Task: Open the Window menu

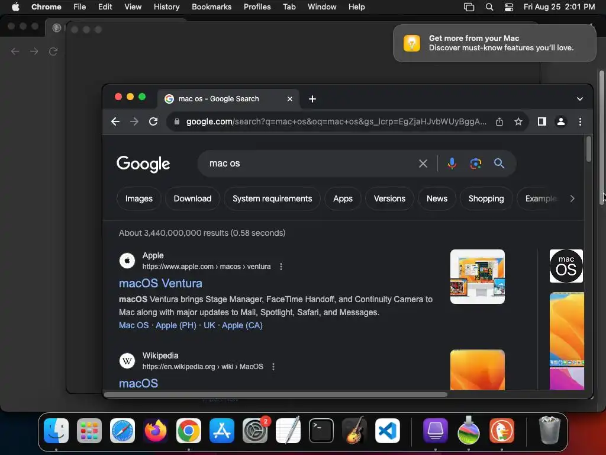Action: click(x=322, y=7)
